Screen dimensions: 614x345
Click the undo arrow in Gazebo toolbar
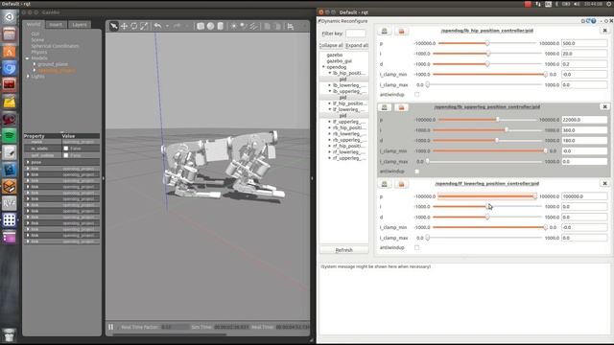(157, 26)
